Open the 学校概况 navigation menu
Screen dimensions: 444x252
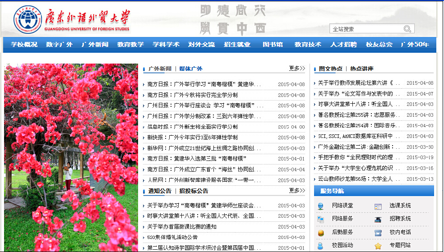[x=24, y=45]
